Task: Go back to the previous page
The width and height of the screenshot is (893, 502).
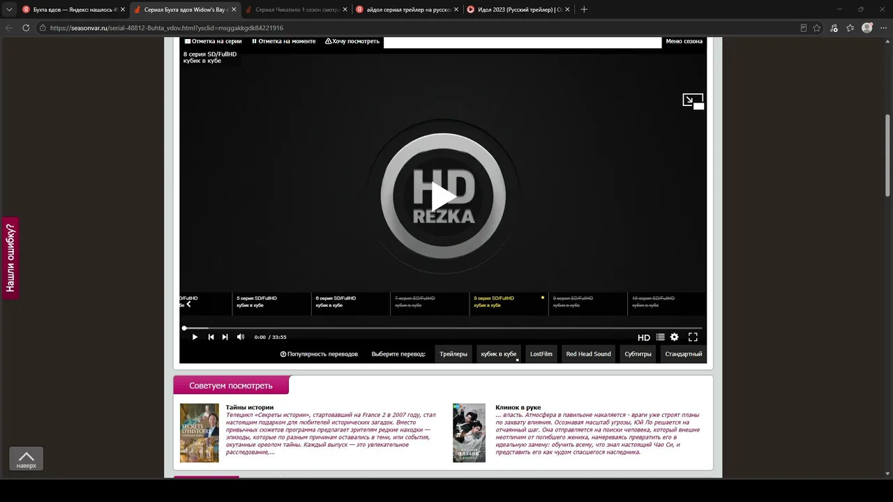Action: tap(9, 28)
